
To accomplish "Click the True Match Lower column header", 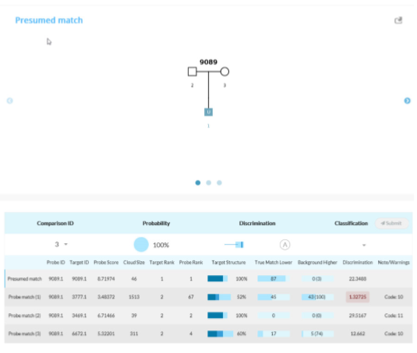I will click(x=274, y=263).
